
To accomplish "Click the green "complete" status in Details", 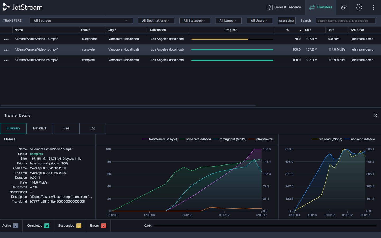I will point(37,154).
